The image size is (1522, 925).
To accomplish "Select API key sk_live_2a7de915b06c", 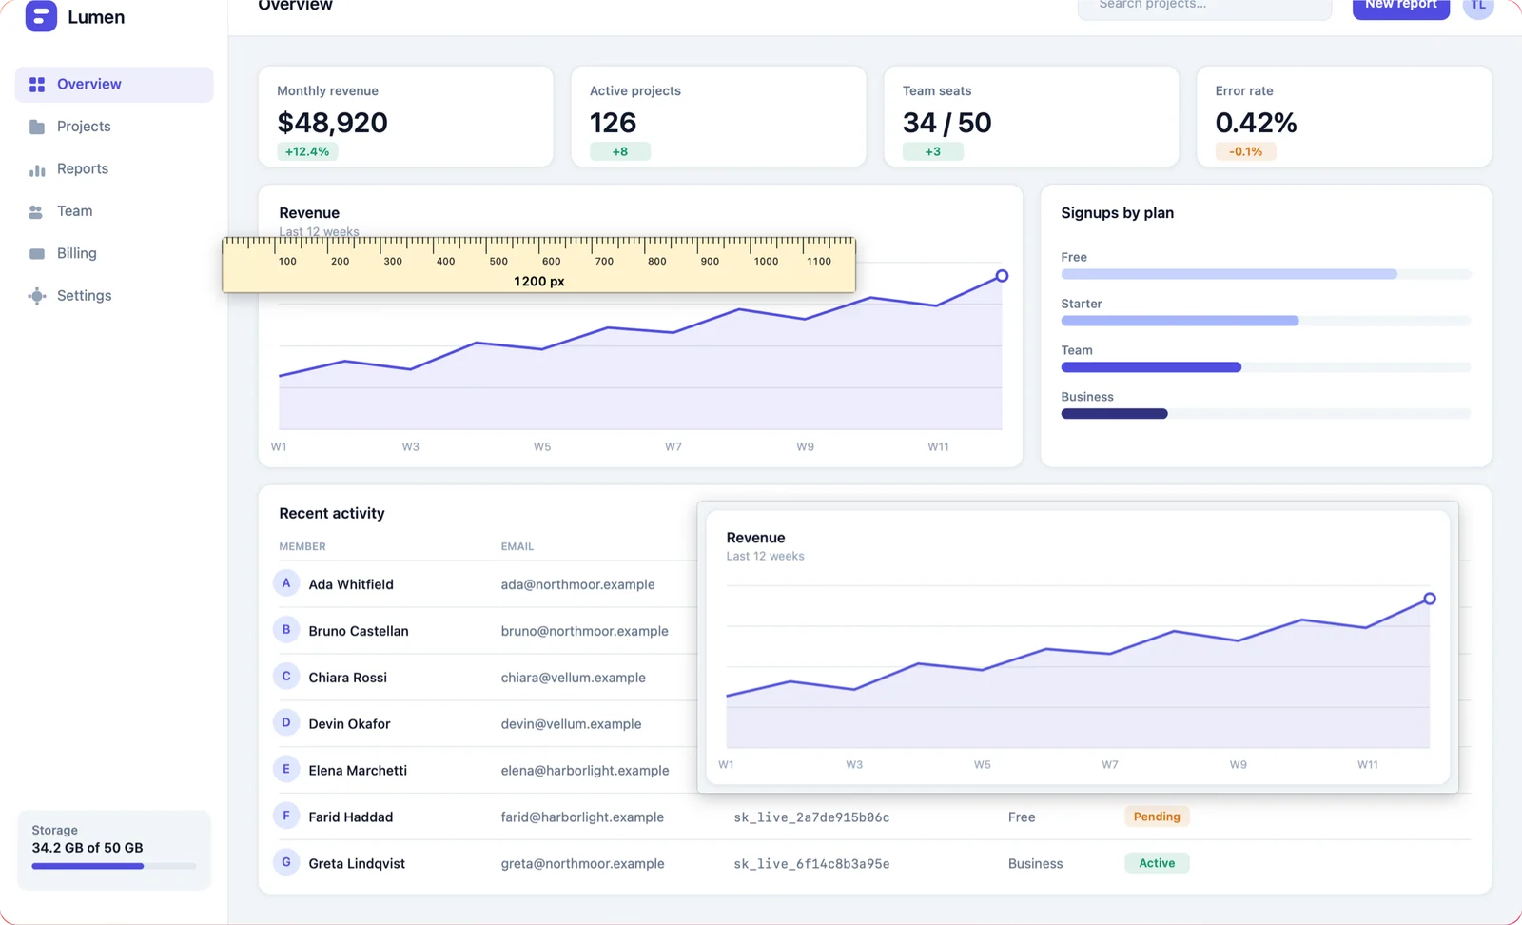I will click(812, 817).
